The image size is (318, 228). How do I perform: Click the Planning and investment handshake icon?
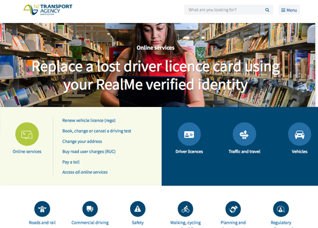(x=233, y=209)
